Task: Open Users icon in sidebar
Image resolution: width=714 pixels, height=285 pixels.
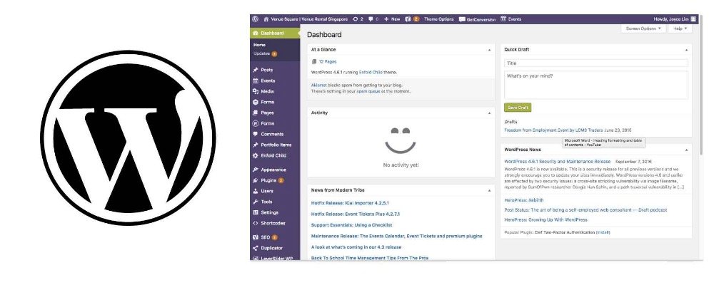Action: pos(256,191)
